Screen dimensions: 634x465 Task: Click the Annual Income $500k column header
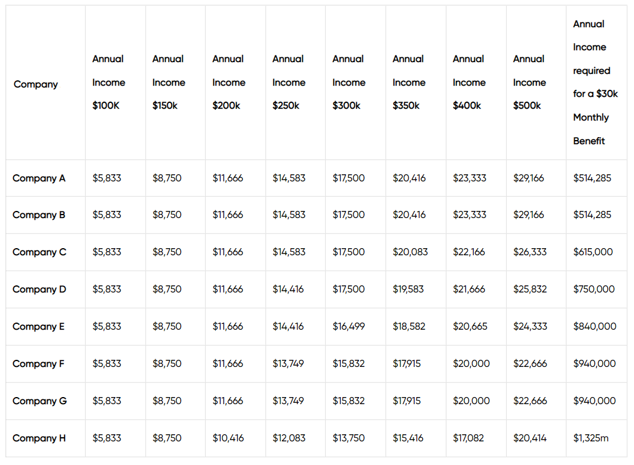[529, 82]
